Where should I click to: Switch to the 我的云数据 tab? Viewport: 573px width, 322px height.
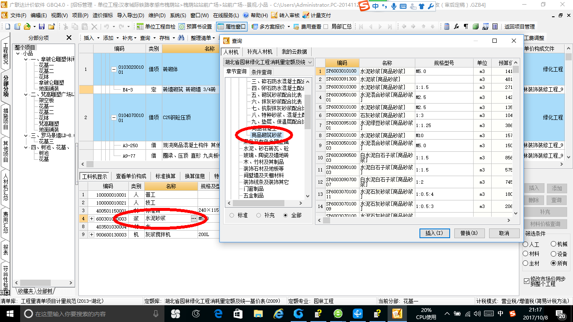tap(294, 52)
